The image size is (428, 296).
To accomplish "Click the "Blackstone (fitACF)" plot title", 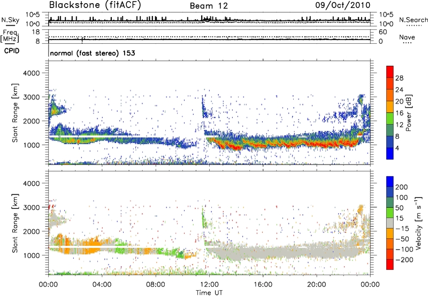I will pyautogui.click(x=95, y=5).
